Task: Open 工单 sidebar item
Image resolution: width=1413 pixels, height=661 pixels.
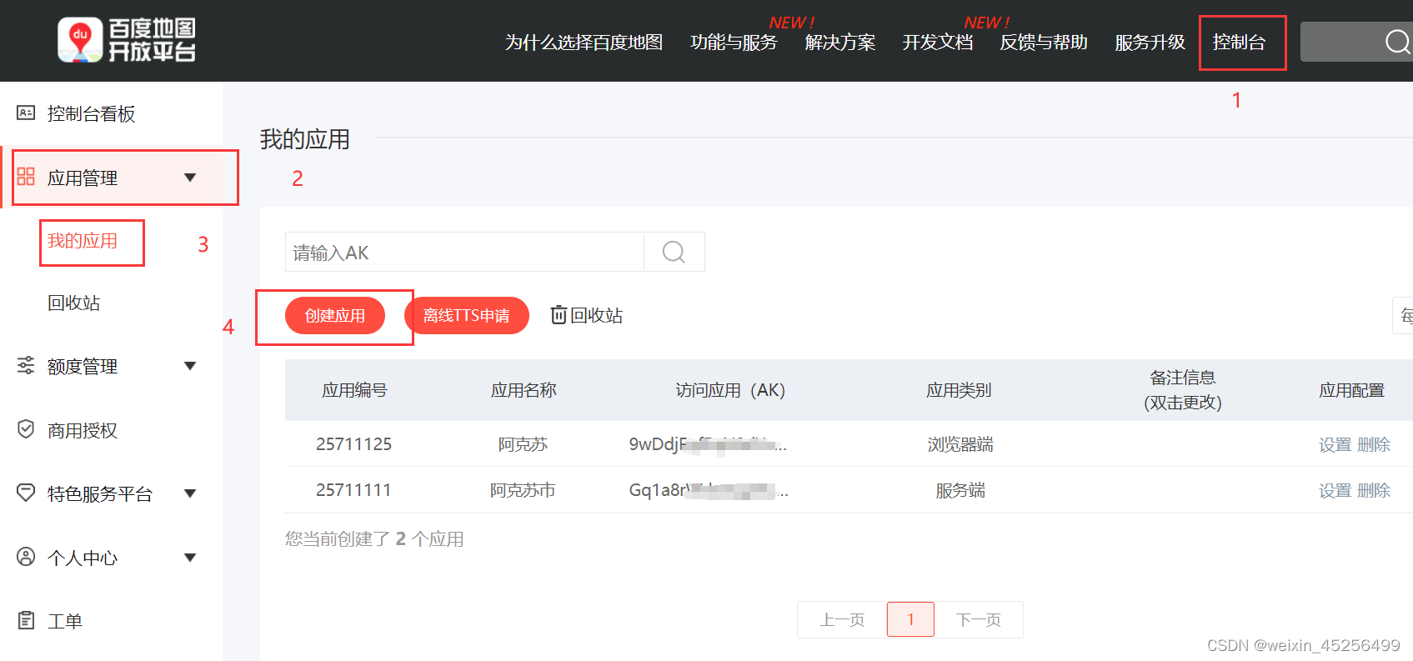Action: 65,621
